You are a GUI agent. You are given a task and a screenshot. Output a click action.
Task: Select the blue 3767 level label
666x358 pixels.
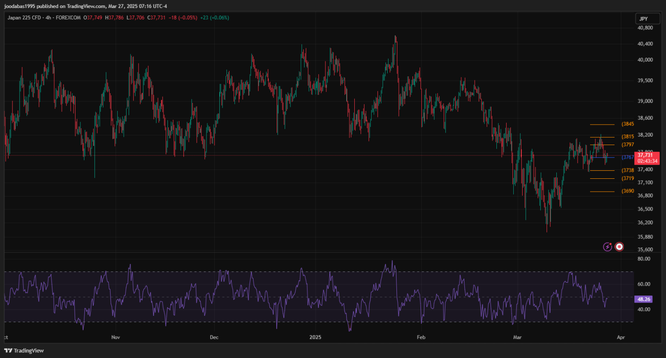[627, 157]
